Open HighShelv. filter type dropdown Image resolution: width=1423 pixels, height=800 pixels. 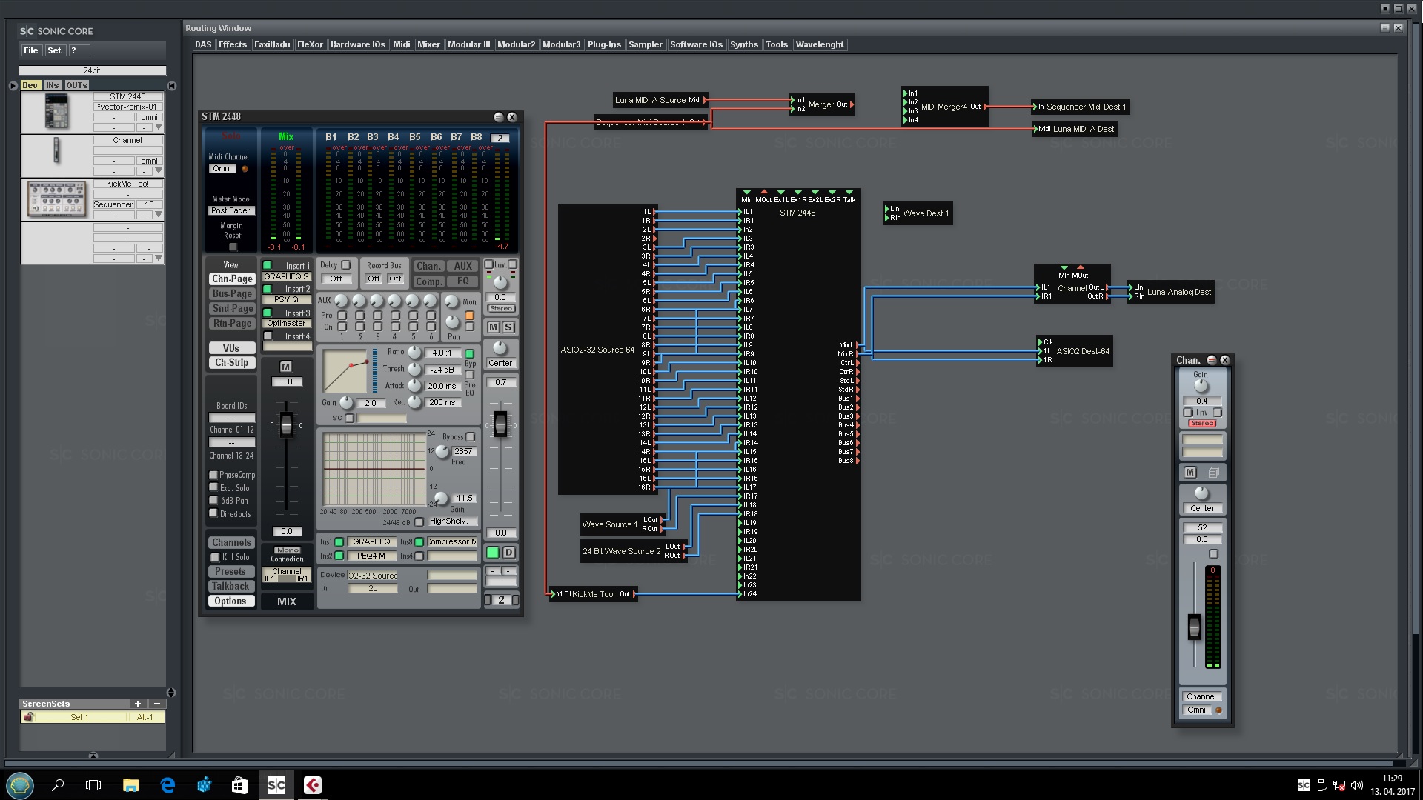(452, 521)
